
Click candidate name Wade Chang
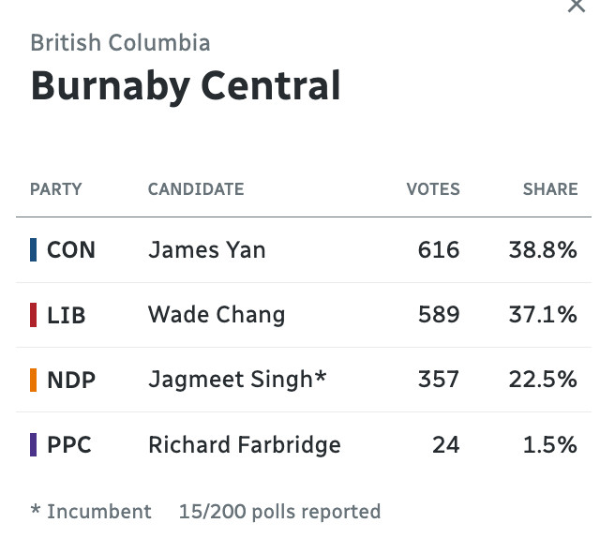[x=217, y=315]
